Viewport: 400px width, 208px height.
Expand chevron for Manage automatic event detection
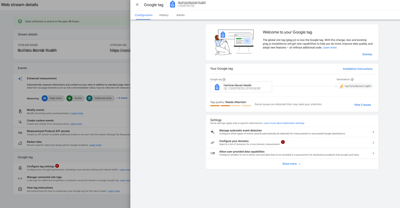tap(373, 132)
